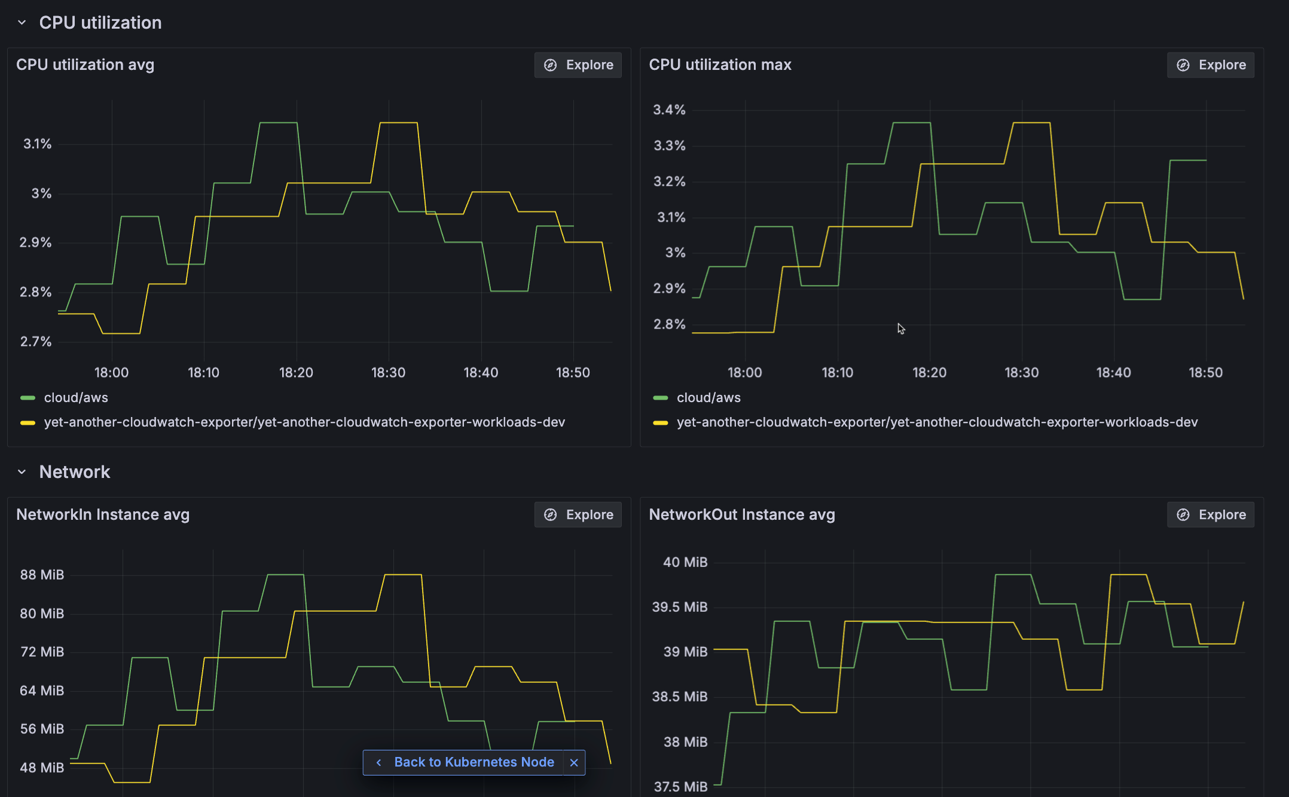1289x797 pixels.
Task: Click green cloud/aws color swatch in CPU avg
Action: pos(28,398)
